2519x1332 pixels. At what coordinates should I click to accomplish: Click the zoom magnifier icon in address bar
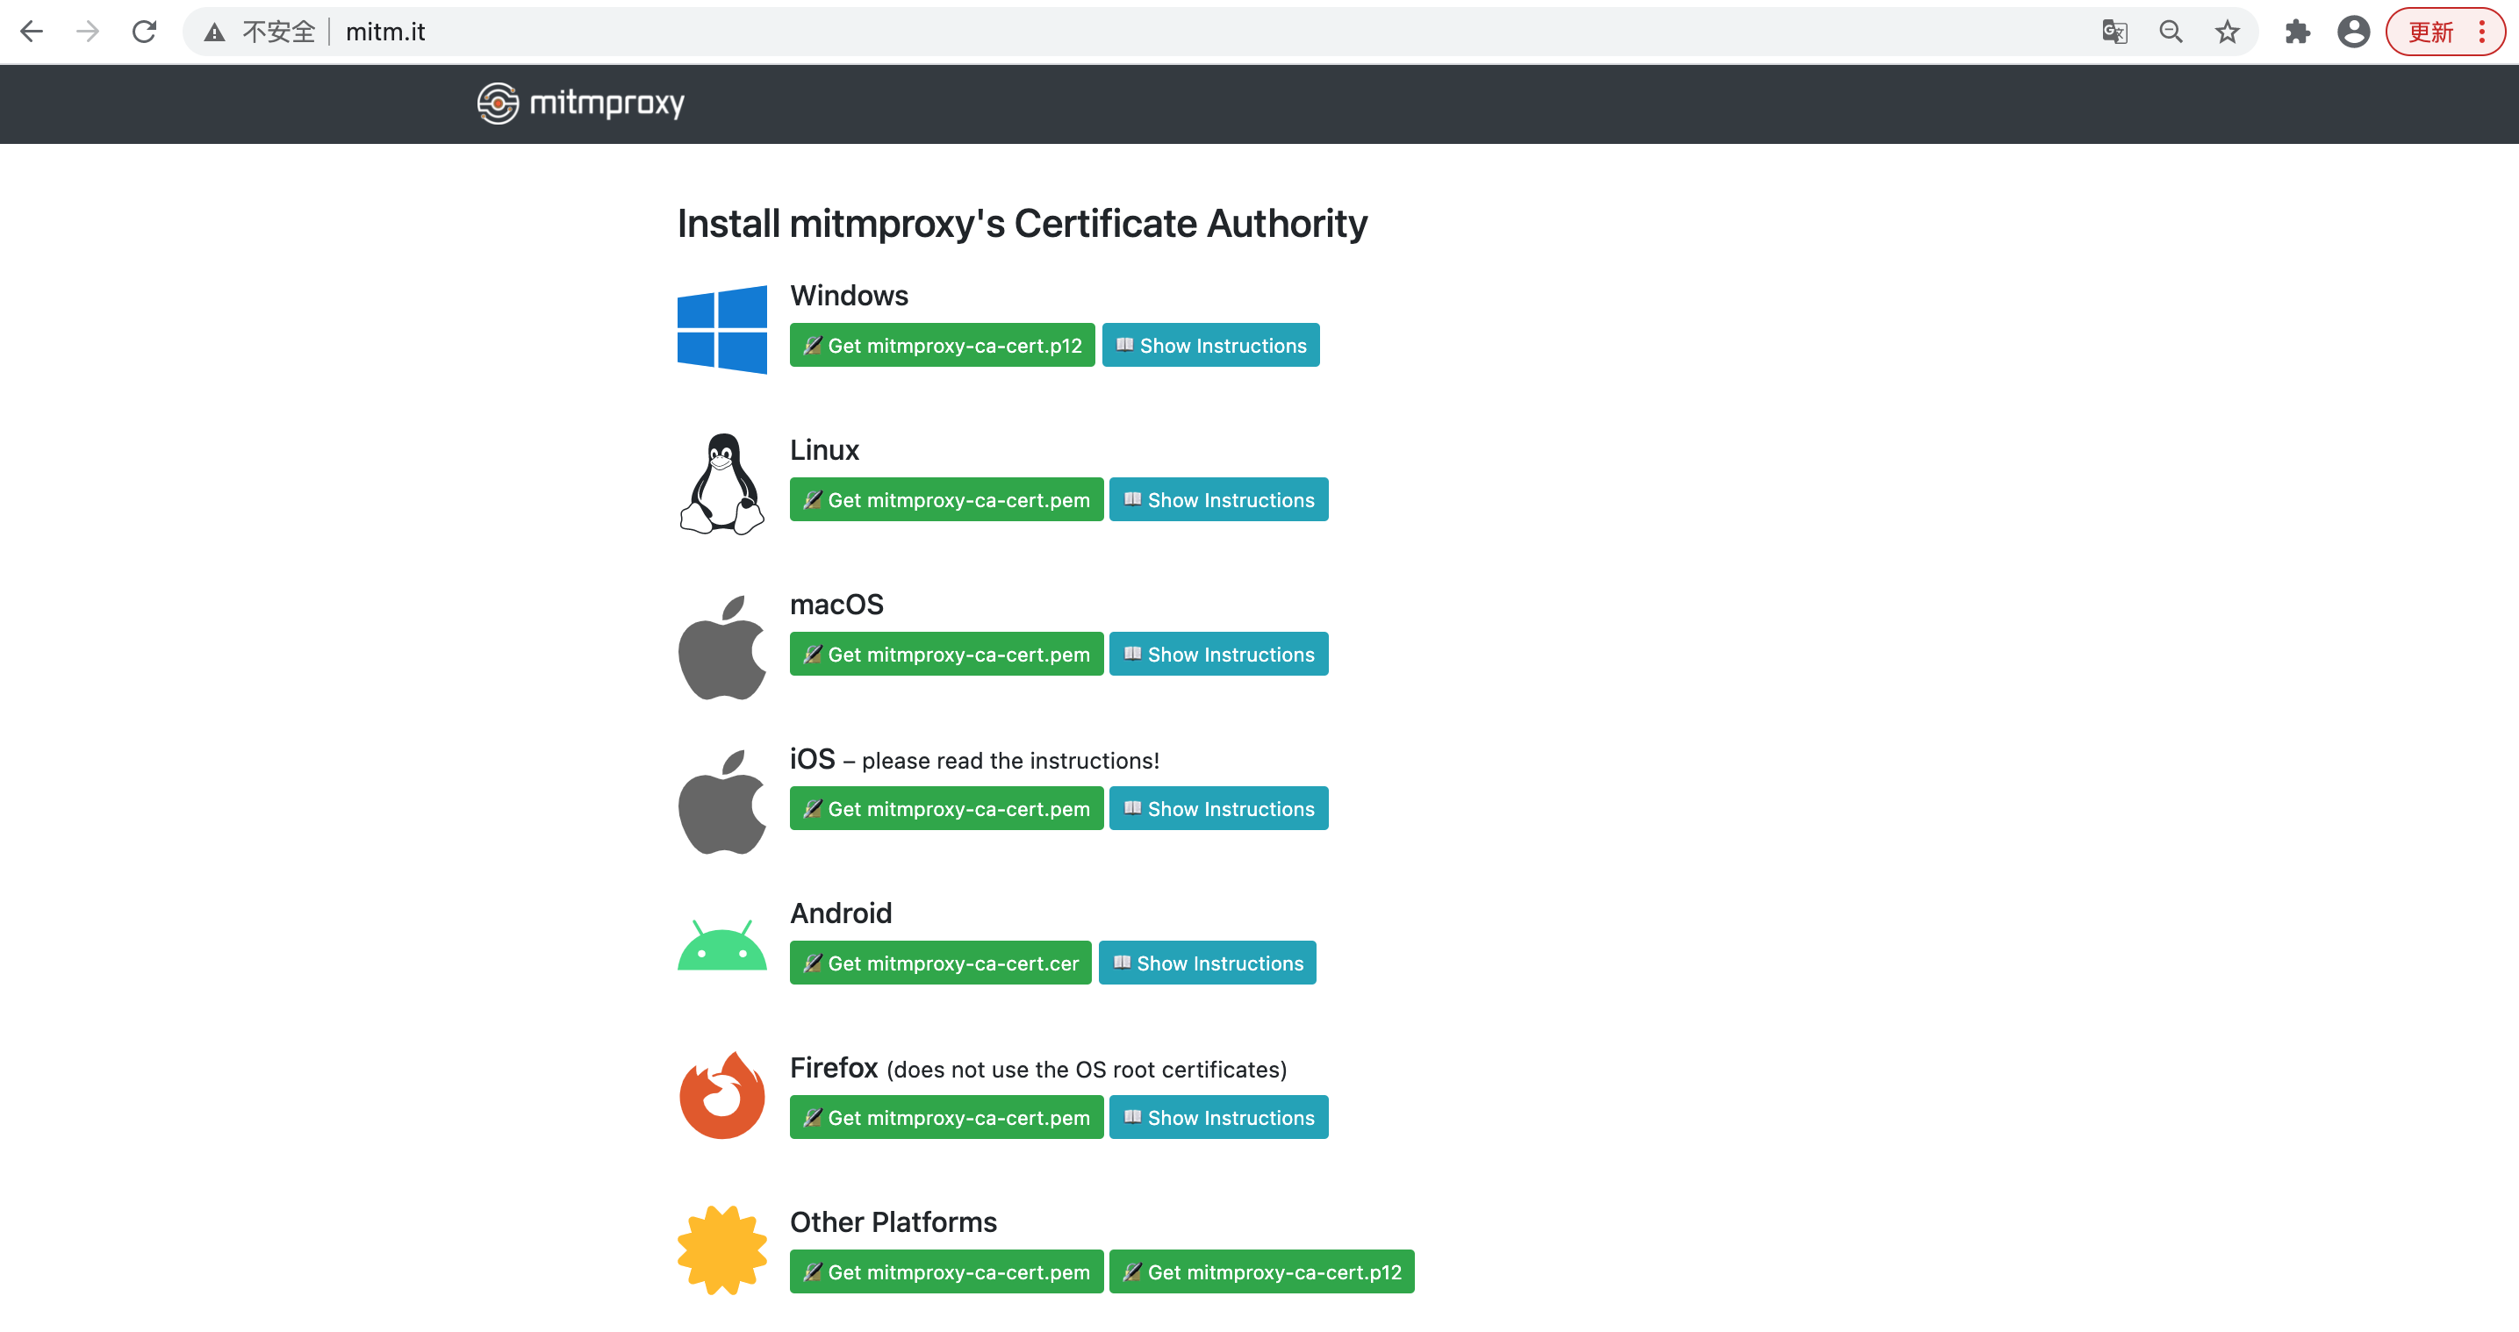[2170, 32]
